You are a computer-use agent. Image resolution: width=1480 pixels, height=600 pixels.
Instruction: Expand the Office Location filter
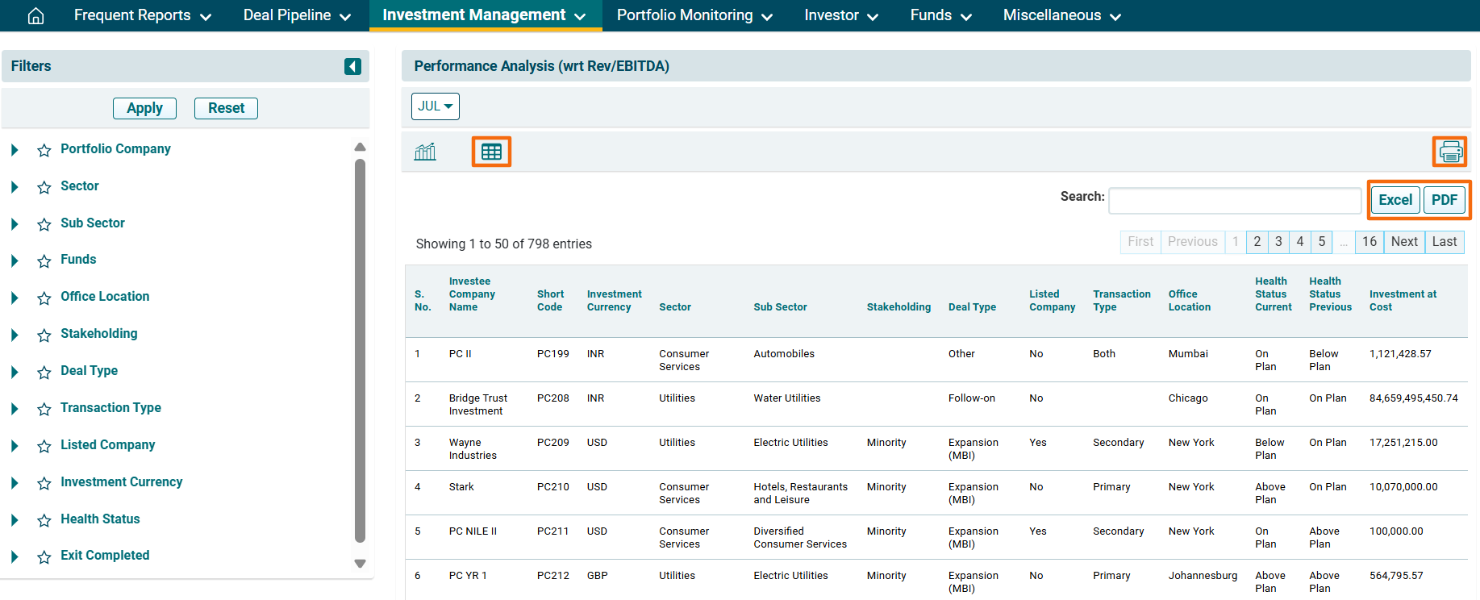tap(15, 298)
